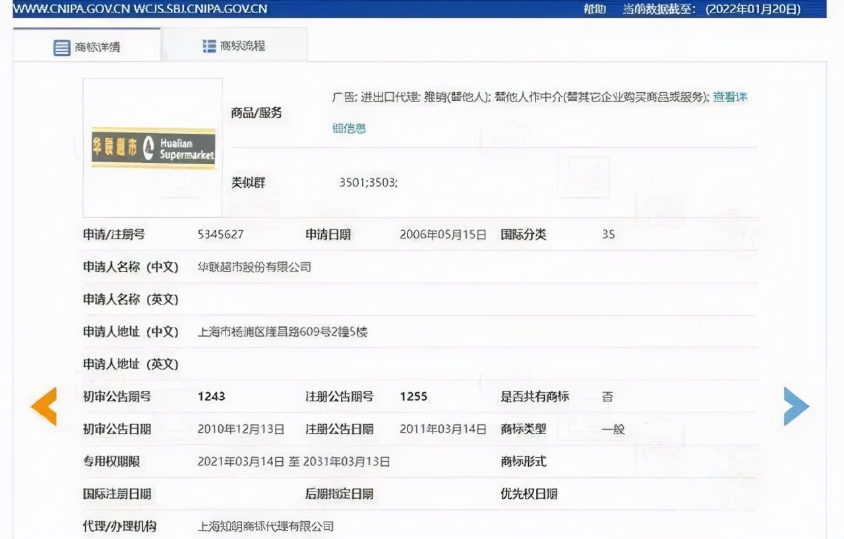The image size is (844, 539).
Task: Click the 注册公告期号 label
Action: [340, 397]
